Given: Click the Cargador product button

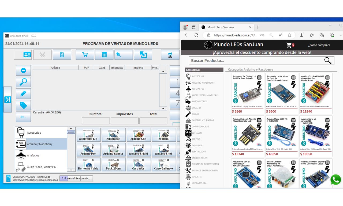Looking at the screenshot, I should click(139, 164).
